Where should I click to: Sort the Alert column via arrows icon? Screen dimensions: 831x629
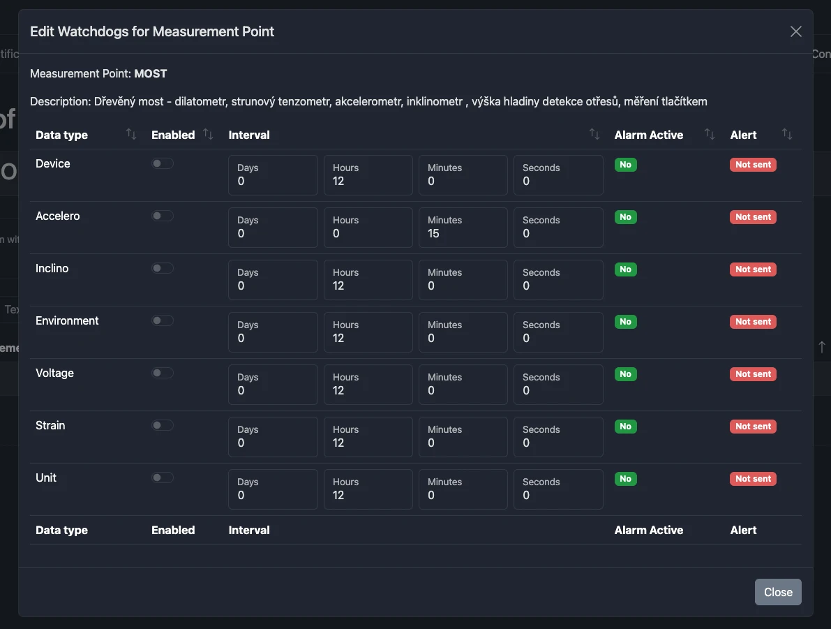787,134
